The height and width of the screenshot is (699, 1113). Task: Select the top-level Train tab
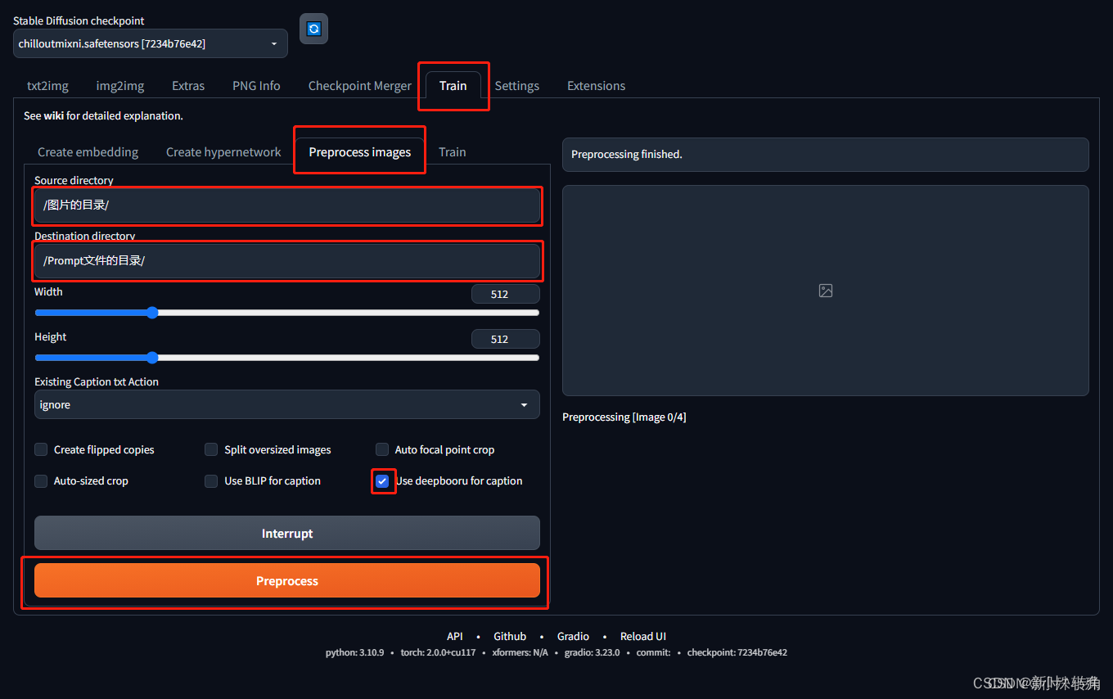click(x=453, y=85)
